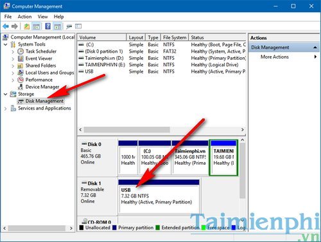
Task: Click the Forward arrow toolbar icon
Action: [15, 26]
